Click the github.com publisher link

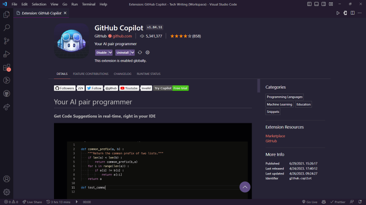click(x=122, y=36)
